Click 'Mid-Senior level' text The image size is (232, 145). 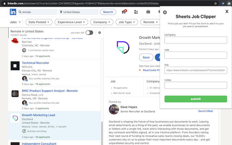click(x=122, y=93)
